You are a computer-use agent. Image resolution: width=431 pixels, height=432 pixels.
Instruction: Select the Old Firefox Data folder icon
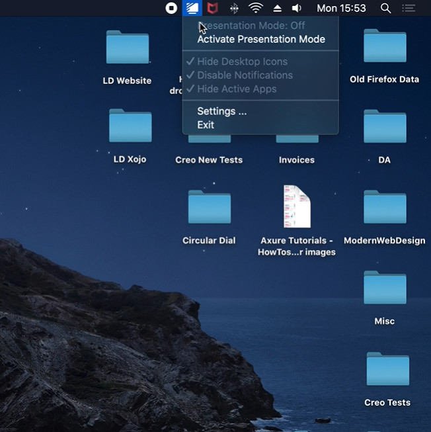tap(385, 46)
